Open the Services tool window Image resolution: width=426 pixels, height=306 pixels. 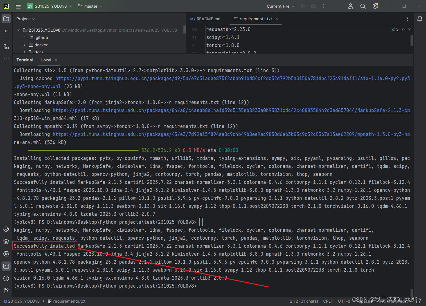pyautogui.click(x=6, y=254)
